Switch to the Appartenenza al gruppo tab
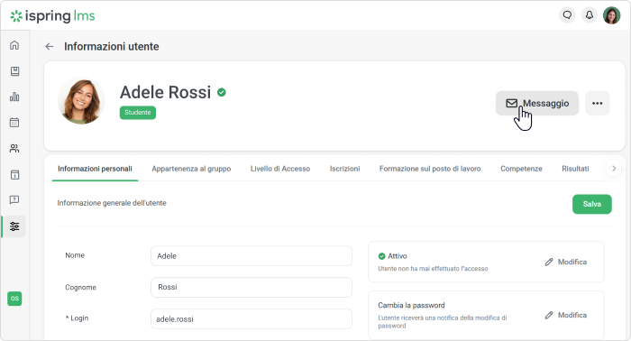 tap(191, 169)
